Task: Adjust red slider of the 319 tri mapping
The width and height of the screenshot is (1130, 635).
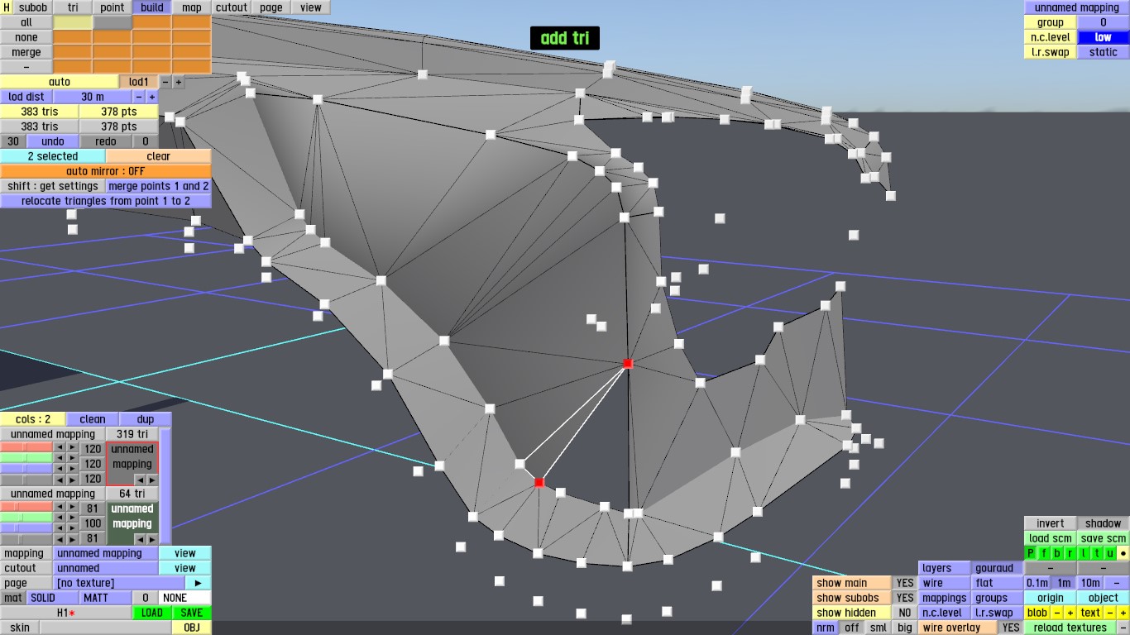Action: click(x=26, y=447)
